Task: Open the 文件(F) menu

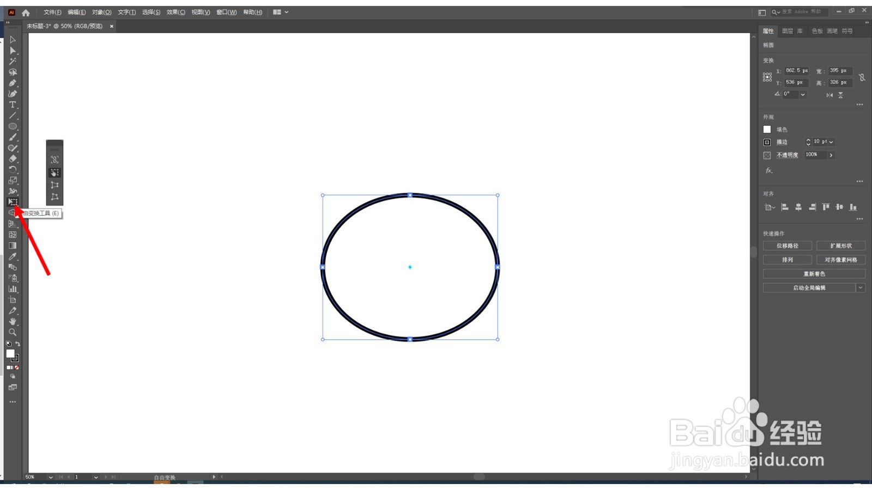Action: pos(52,12)
